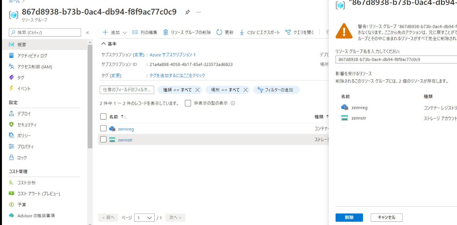
Task: Click the ポリシー icon in sidebar
Action: pyautogui.click(x=11, y=136)
